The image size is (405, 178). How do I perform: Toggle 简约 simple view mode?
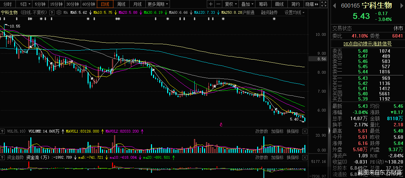295,4
